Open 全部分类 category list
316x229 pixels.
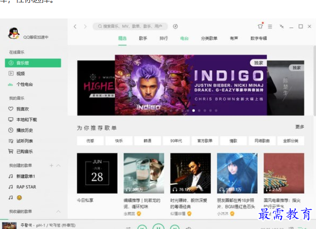click(290, 141)
